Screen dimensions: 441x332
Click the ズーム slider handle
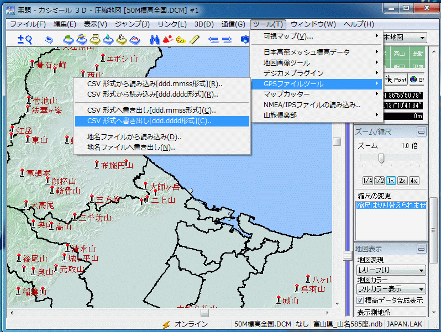pyautogui.click(x=381, y=159)
